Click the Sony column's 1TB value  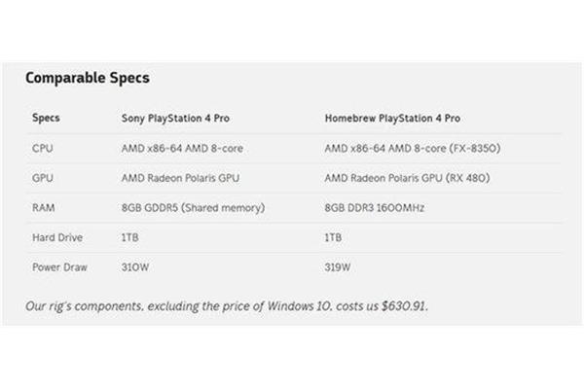[x=130, y=237]
